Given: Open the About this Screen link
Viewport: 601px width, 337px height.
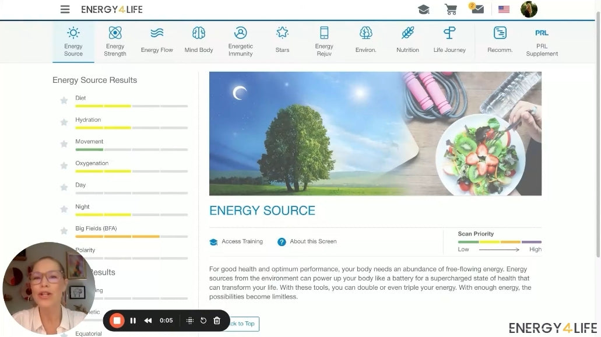Looking at the screenshot, I should [x=312, y=241].
